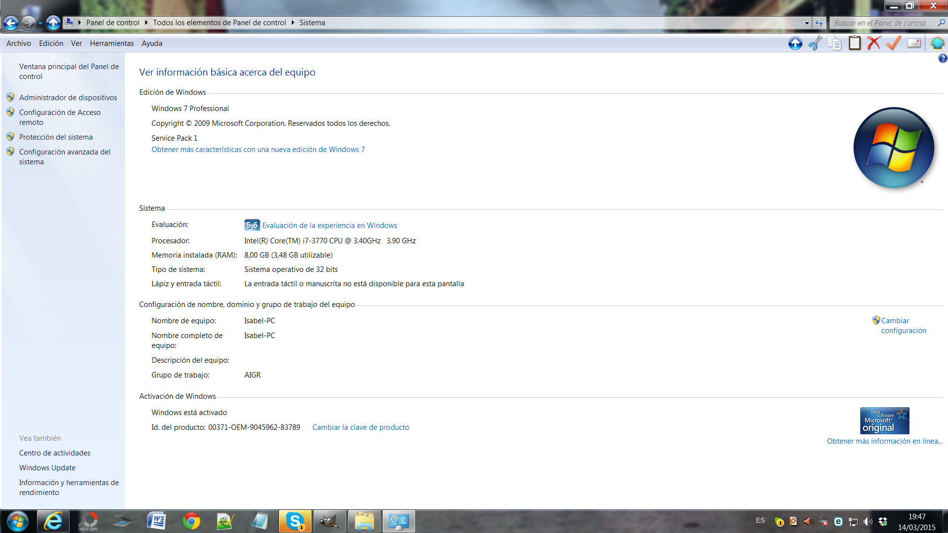Open Windows Explorer folder on taskbar
Viewport: 948px width, 533px height.
364,521
